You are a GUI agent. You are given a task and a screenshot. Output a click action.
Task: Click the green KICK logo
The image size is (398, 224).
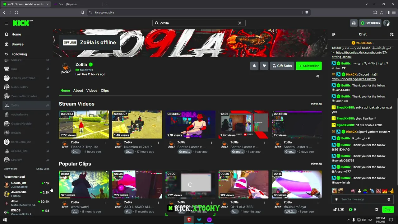23,23
